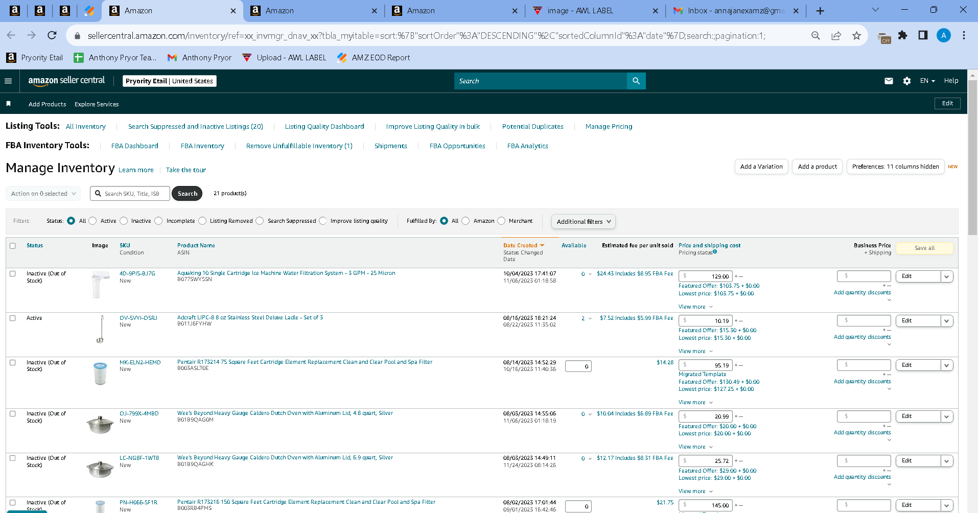Filter by Amazon fulfillment

465,221
